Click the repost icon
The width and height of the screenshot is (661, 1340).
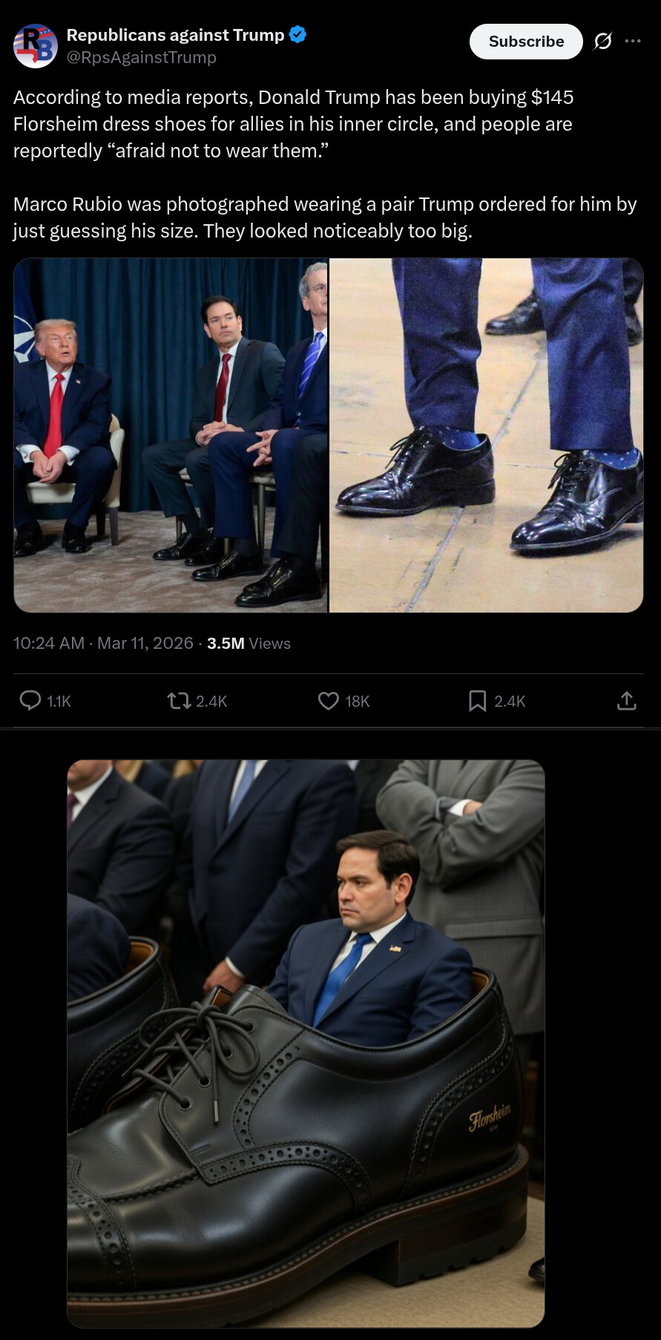(x=179, y=700)
